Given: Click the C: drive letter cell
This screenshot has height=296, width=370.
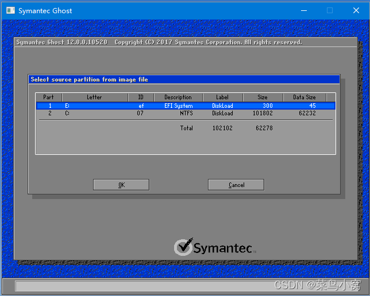Looking at the screenshot, I should [x=67, y=114].
